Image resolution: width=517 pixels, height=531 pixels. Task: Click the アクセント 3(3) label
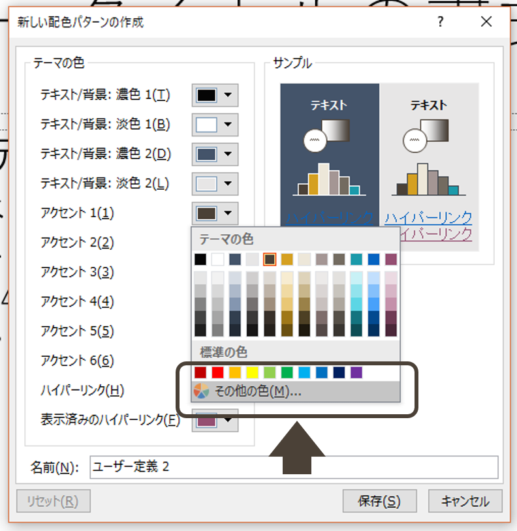77,272
